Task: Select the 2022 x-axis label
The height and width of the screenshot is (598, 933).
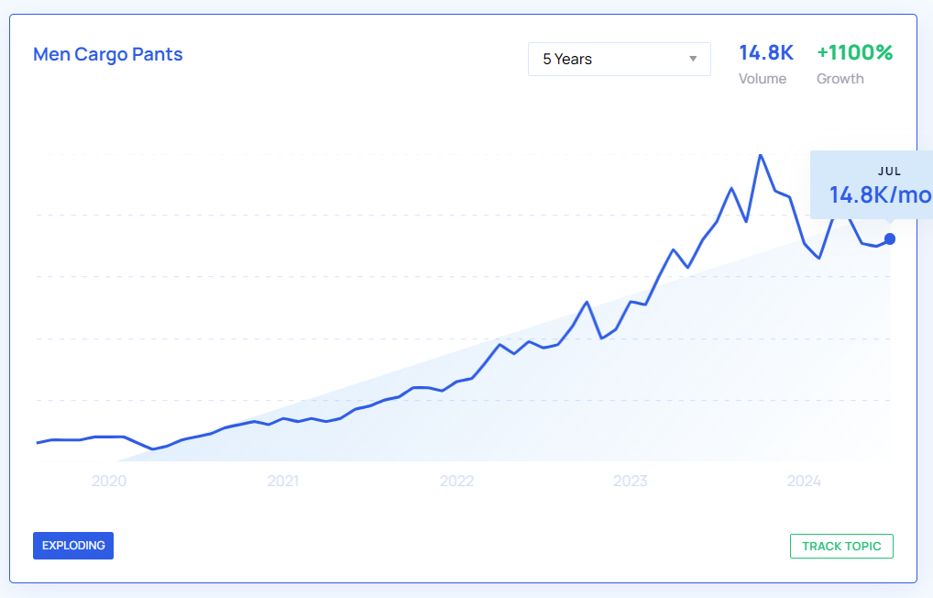Action: [x=456, y=481]
